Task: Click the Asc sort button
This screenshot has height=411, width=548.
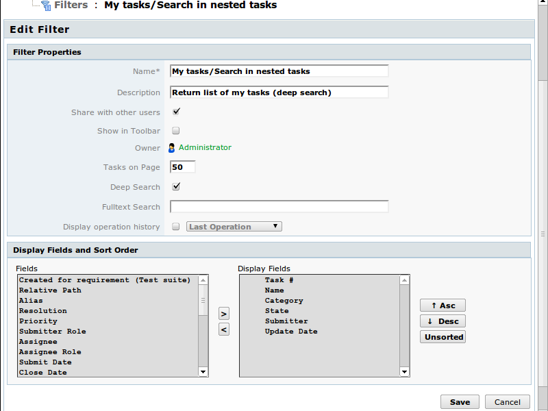Action: point(443,306)
